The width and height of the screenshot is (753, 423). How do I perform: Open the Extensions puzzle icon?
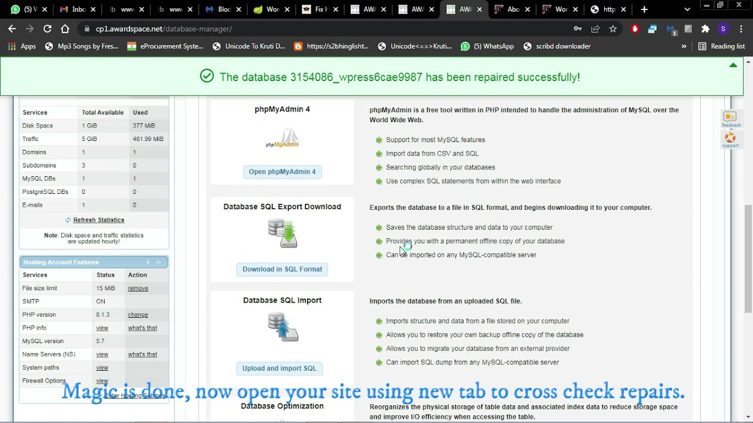coord(705,29)
